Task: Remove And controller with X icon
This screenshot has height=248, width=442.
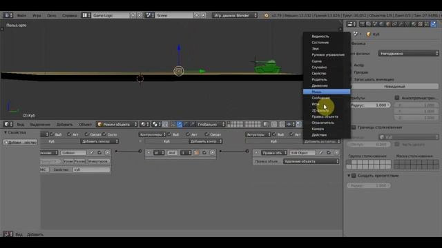Action: tap(213, 153)
